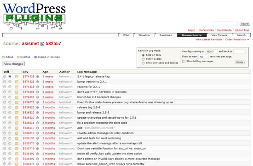
Task: Open the changeset icon for revision 535873
Action: coord(37,143)
